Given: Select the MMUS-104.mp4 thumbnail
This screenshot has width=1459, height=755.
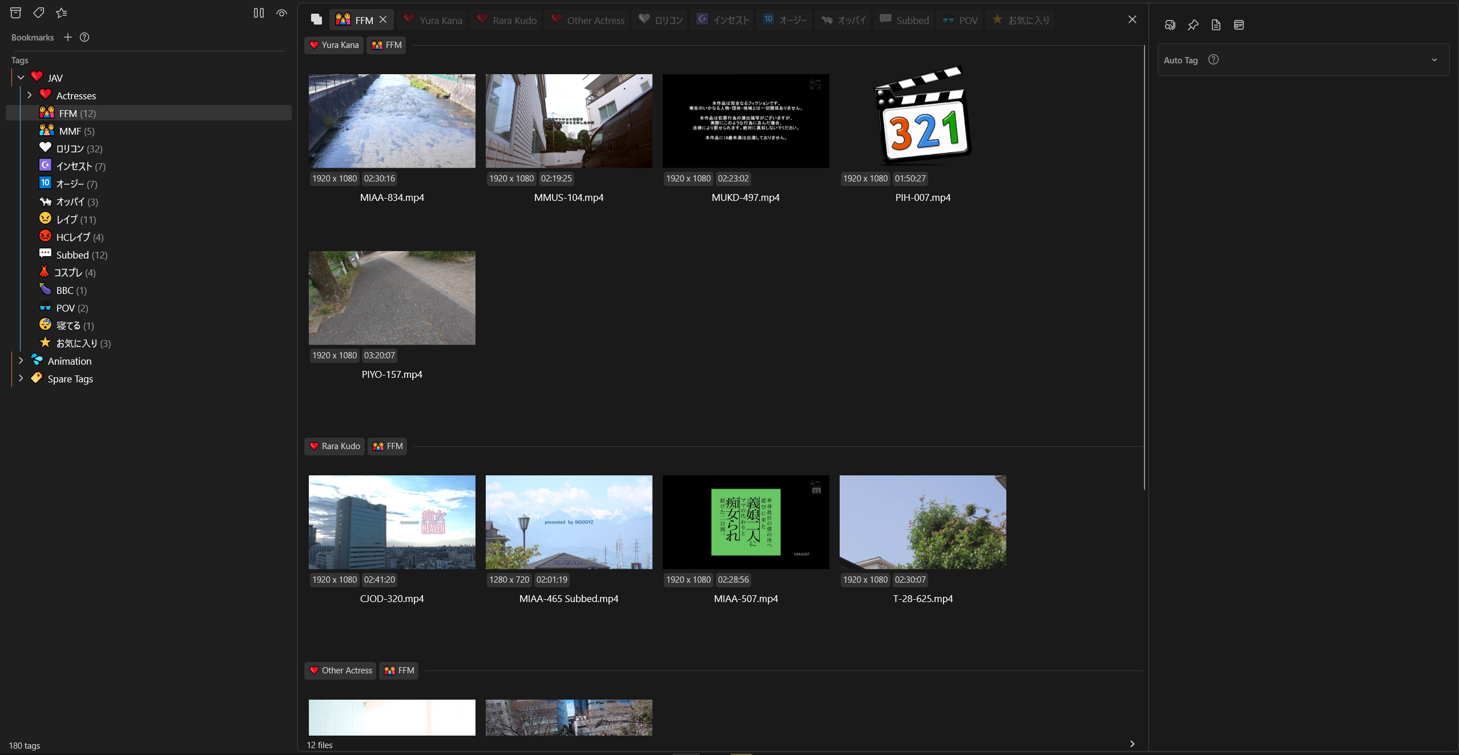Looking at the screenshot, I should 569,121.
